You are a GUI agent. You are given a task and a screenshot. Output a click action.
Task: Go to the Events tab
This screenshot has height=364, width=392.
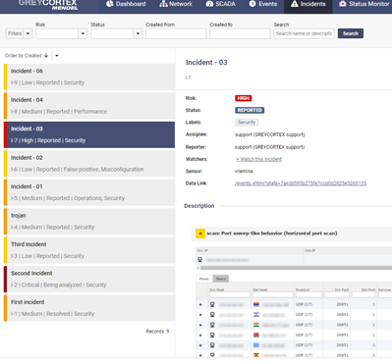(x=263, y=4)
